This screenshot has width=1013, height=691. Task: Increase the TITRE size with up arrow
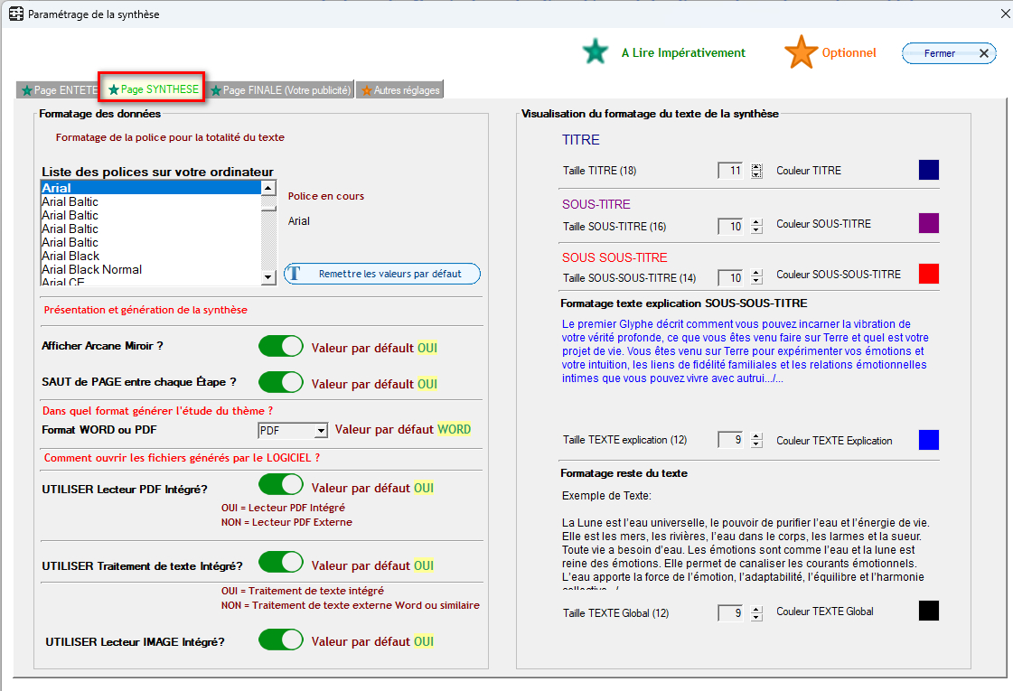(x=756, y=167)
